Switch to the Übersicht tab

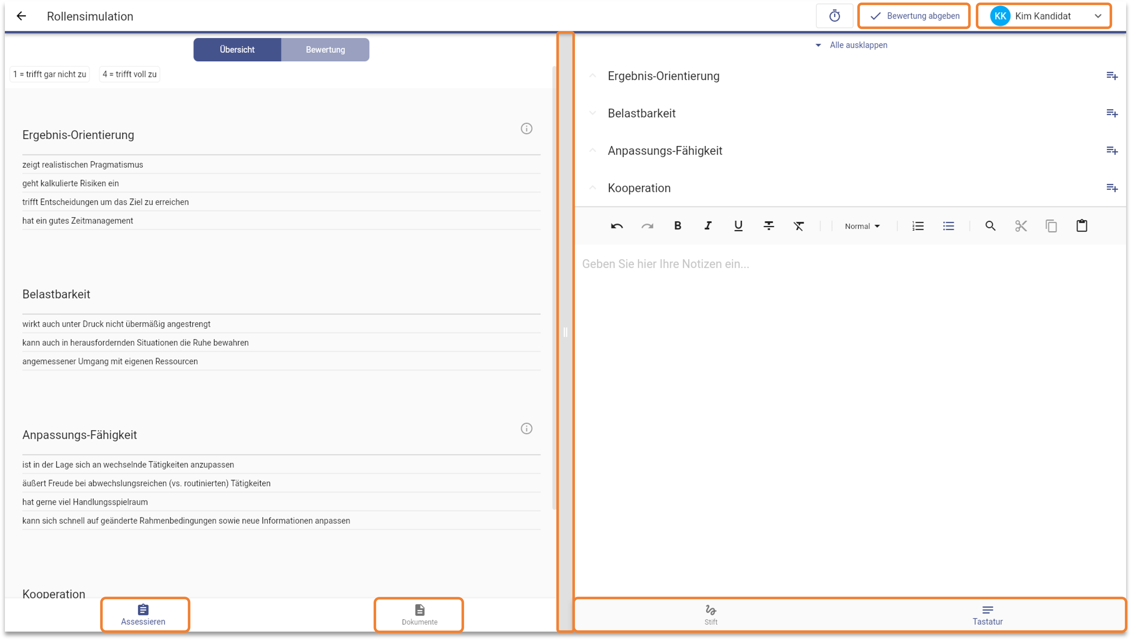(237, 50)
